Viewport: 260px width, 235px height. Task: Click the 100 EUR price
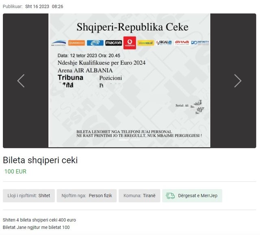[x=15, y=172]
